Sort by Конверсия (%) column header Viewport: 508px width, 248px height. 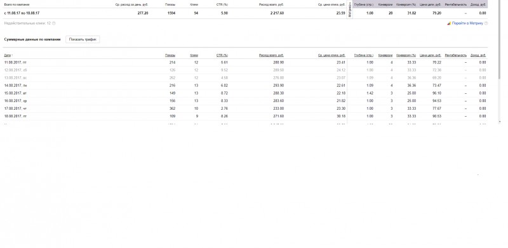point(406,55)
